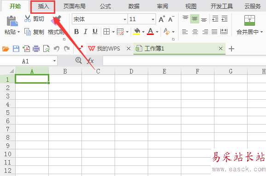
Task: Open 视图 tab
Action: click(x=191, y=6)
